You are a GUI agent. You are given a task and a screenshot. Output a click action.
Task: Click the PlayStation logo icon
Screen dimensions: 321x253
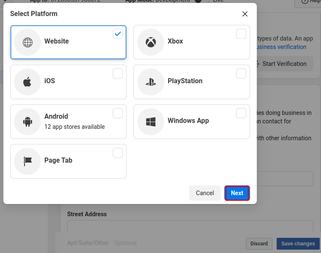click(151, 82)
